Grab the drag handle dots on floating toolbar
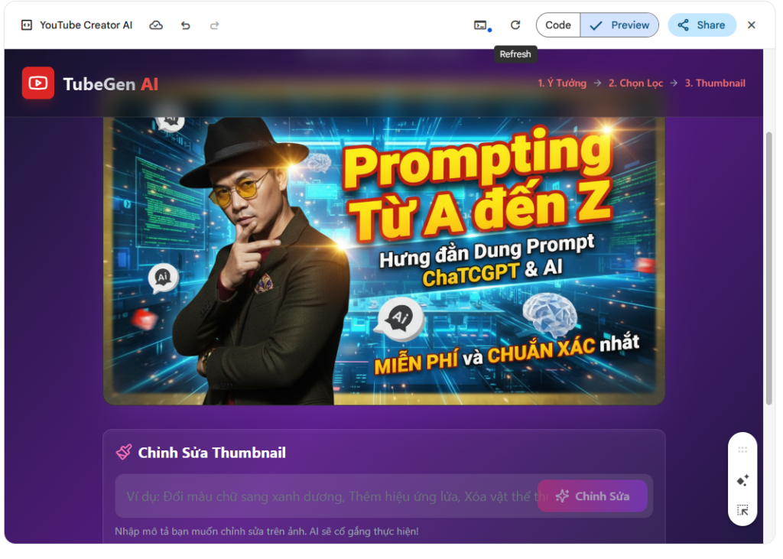The image size is (783, 559). 742,450
